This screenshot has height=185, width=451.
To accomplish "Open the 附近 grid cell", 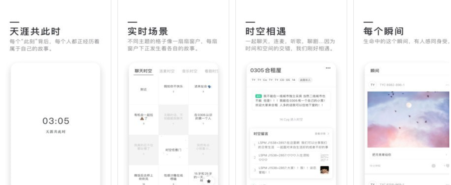I will 144,90.
